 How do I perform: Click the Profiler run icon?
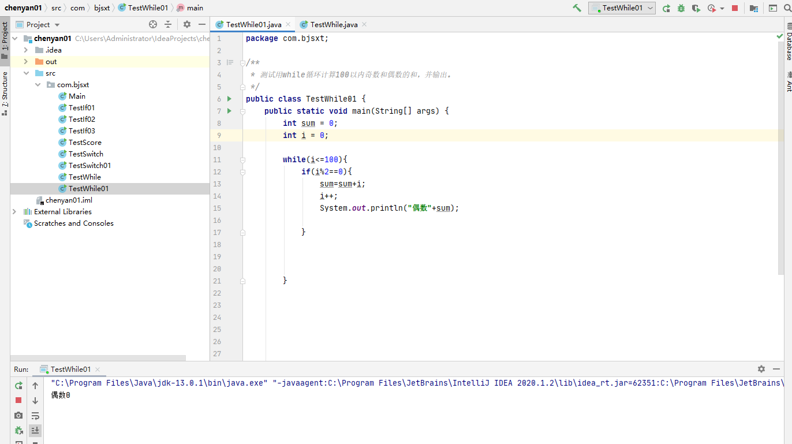pos(711,8)
